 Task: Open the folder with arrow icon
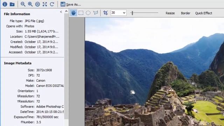[x=12, y=4]
